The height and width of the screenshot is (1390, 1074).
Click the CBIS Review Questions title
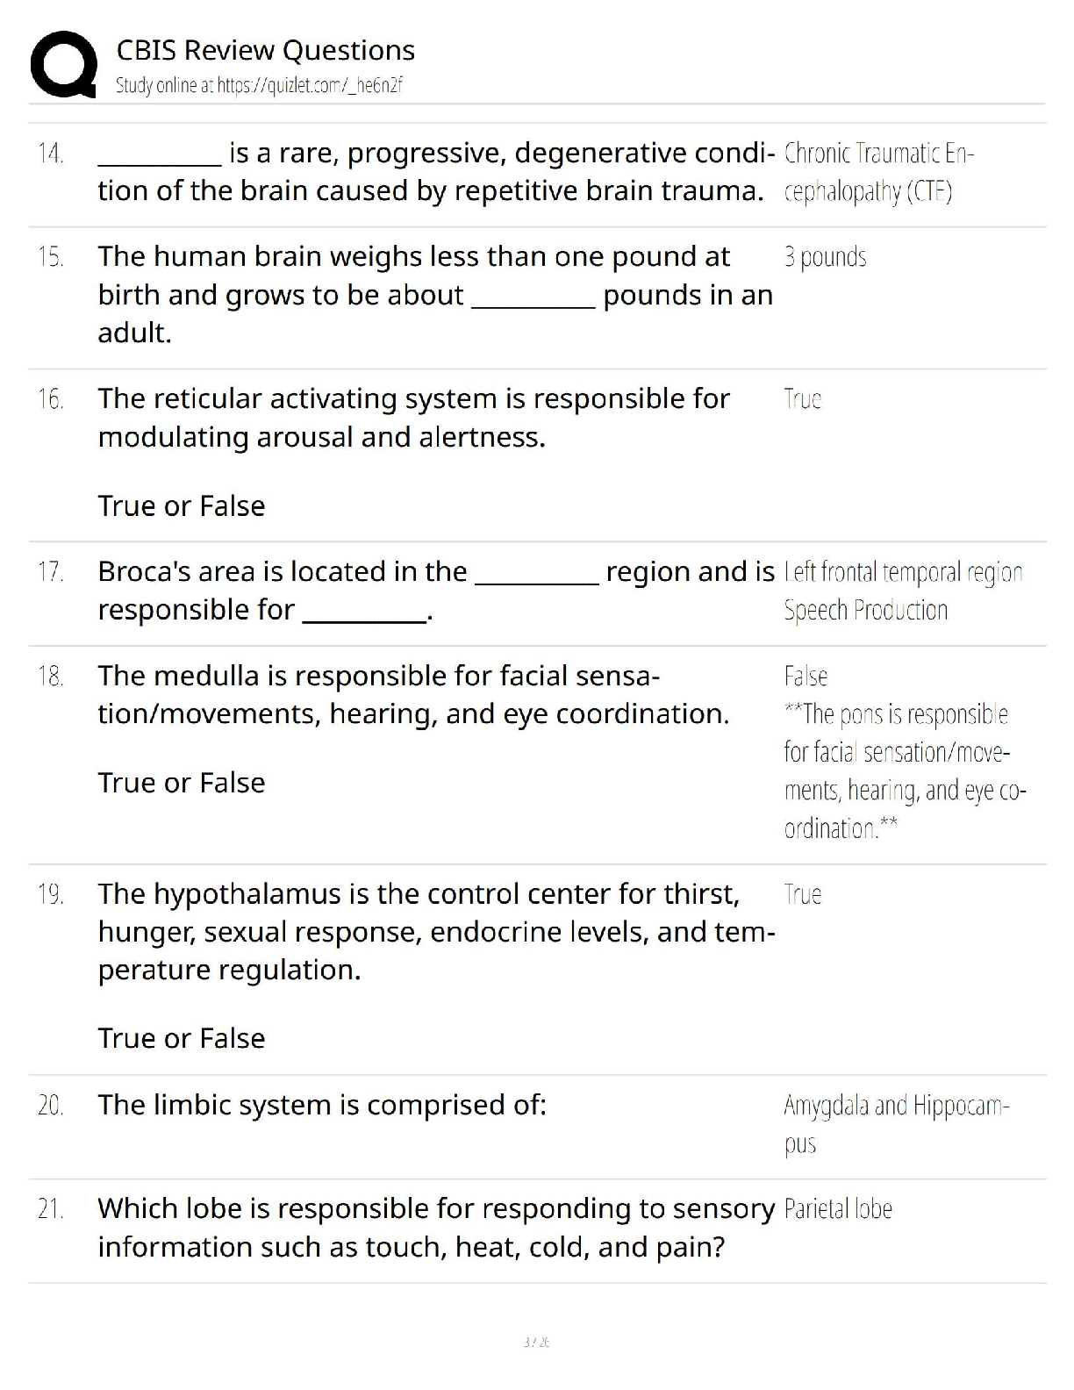pyautogui.click(x=265, y=51)
